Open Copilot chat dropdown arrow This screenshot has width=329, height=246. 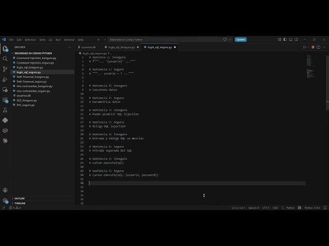click(x=230, y=39)
